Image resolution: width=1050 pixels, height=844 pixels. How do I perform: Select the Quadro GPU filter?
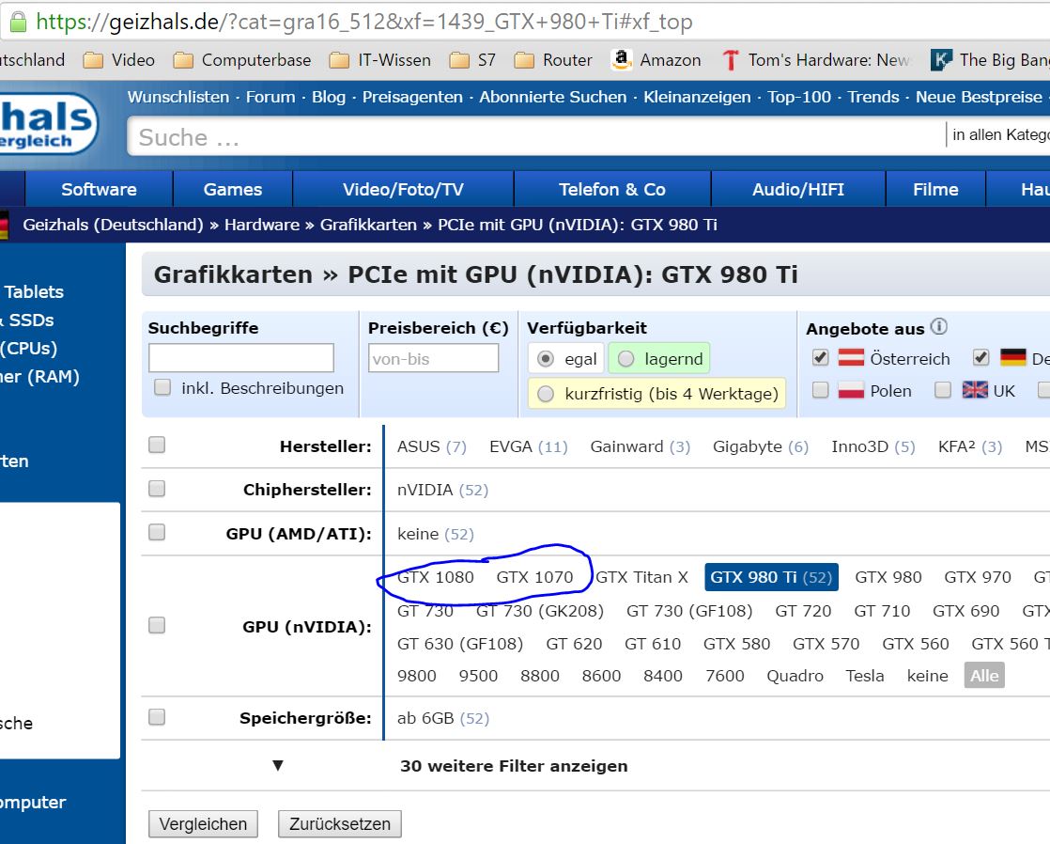point(795,676)
